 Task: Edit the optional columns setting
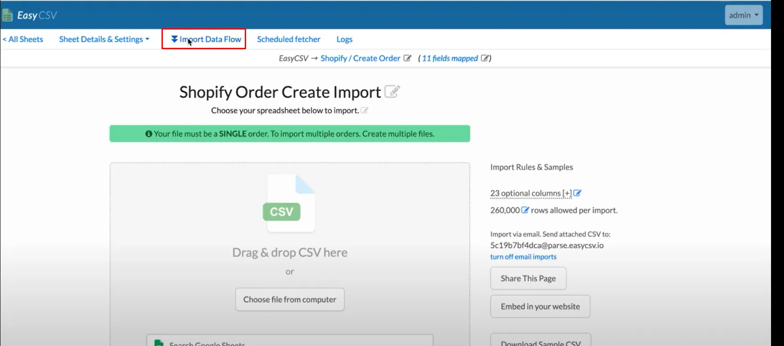(577, 193)
